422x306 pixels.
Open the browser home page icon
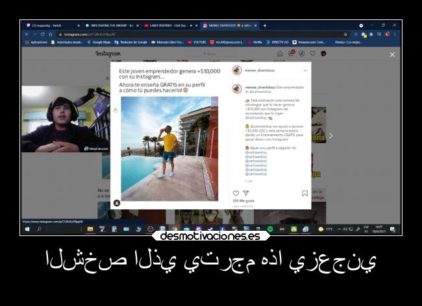51,34
